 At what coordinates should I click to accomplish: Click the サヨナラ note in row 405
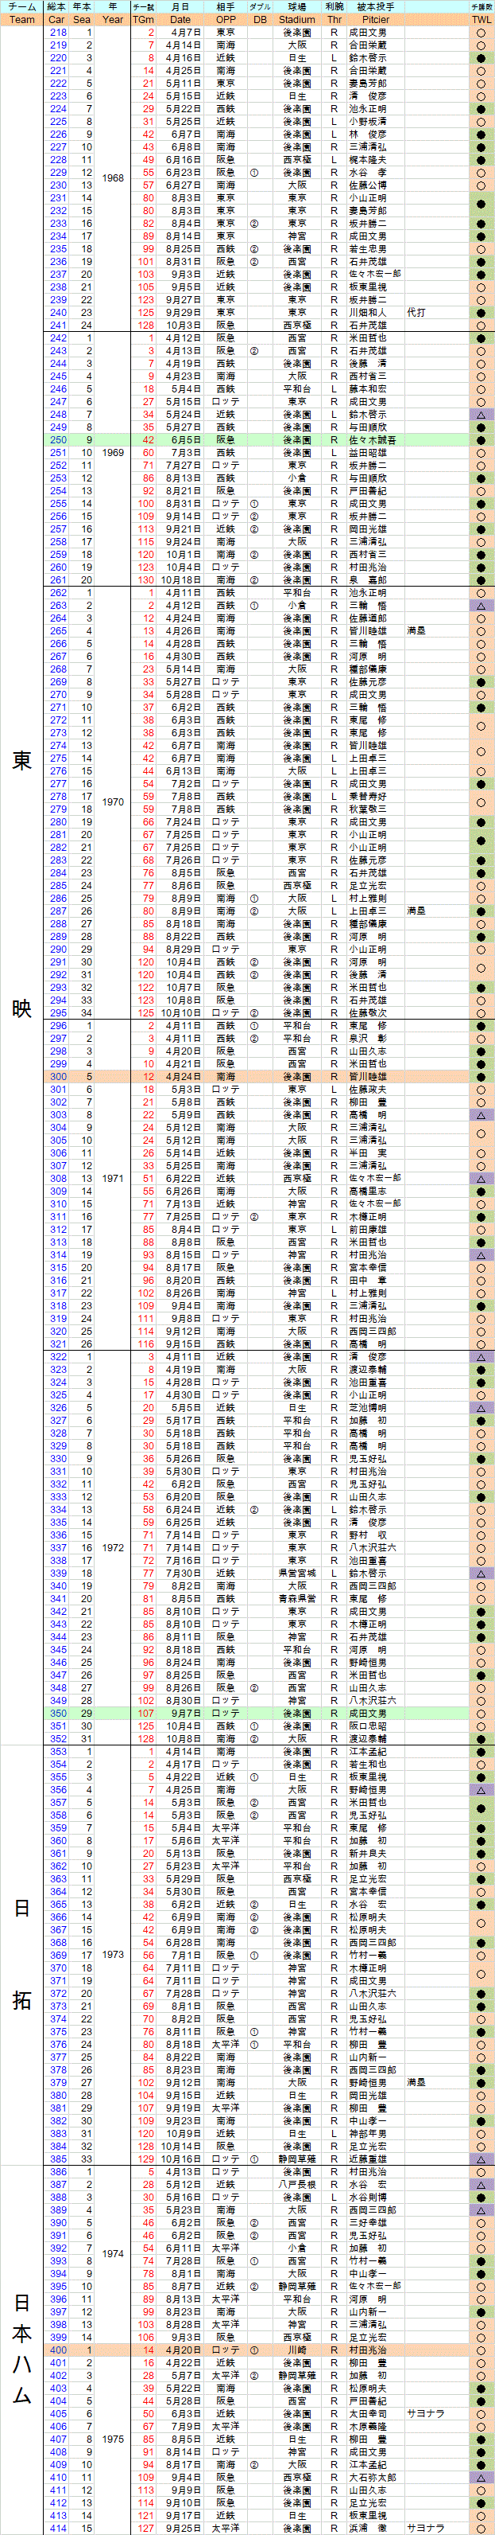pyautogui.click(x=425, y=2413)
